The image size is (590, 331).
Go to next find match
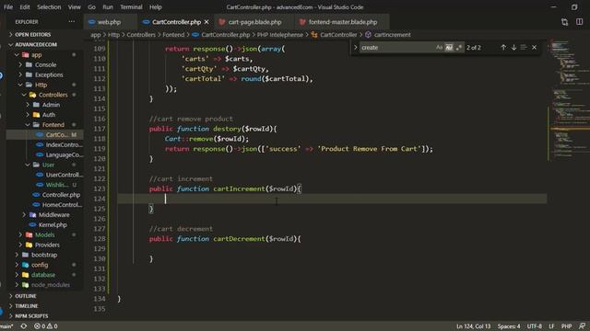click(x=513, y=47)
